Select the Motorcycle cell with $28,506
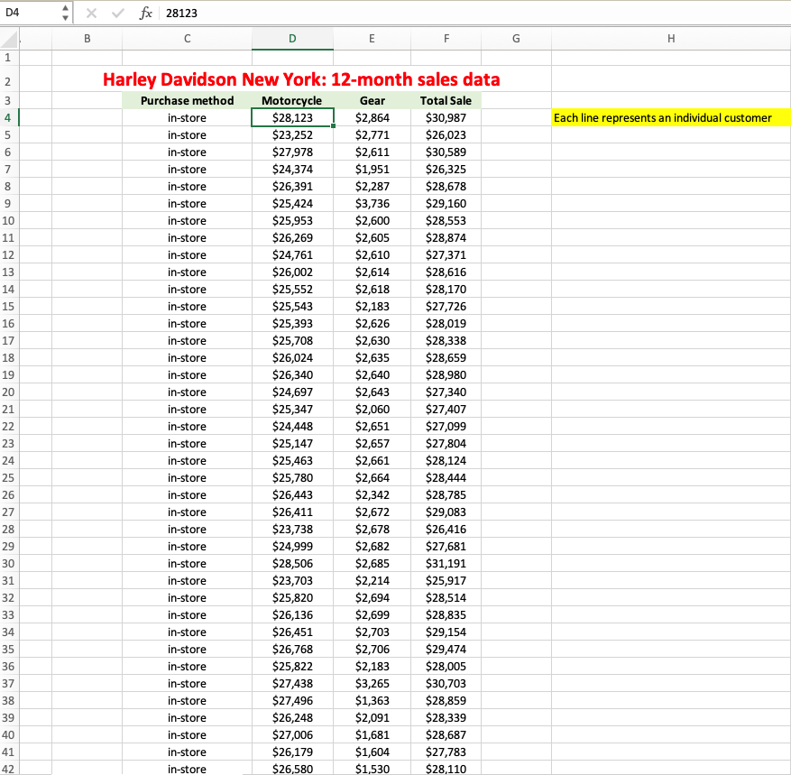This screenshot has height=775, width=791. (292, 563)
